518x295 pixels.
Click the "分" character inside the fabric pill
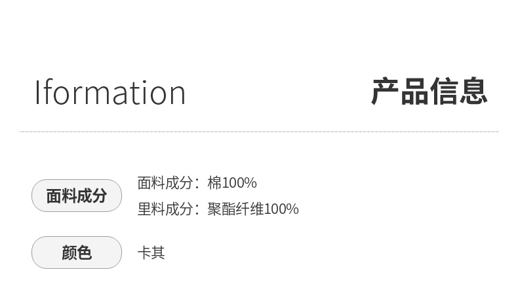(x=100, y=196)
